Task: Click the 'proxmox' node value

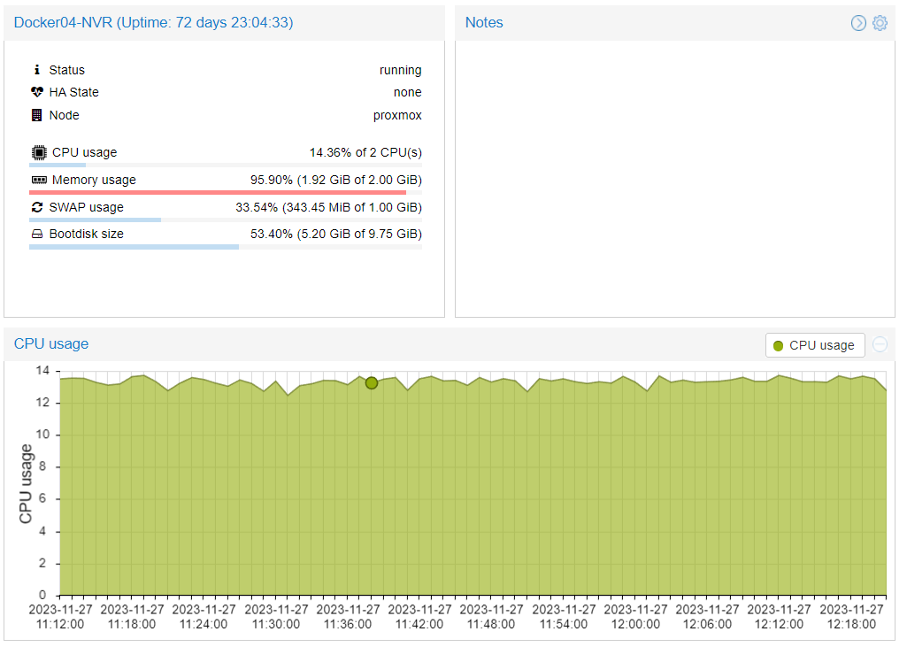Action: click(x=397, y=116)
